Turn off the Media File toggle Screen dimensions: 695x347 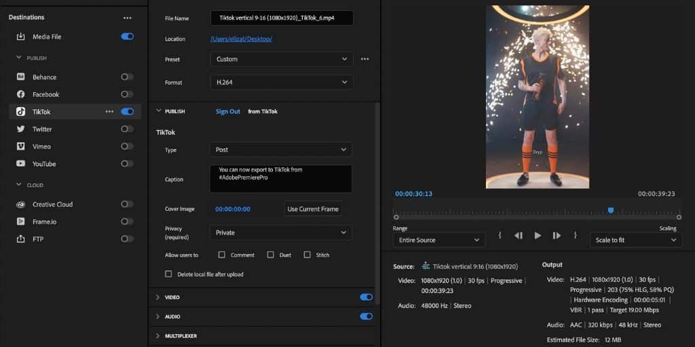coord(127,37)
